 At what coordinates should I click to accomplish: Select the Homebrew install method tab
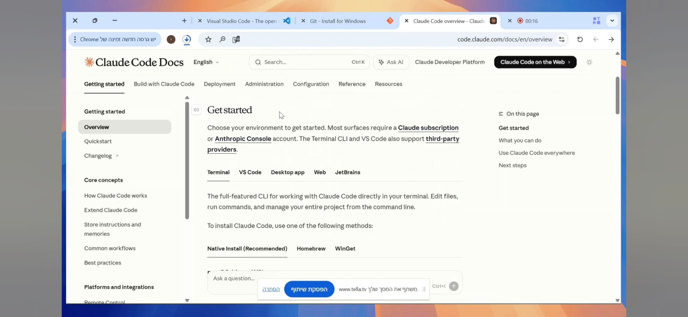pos(311,249)
